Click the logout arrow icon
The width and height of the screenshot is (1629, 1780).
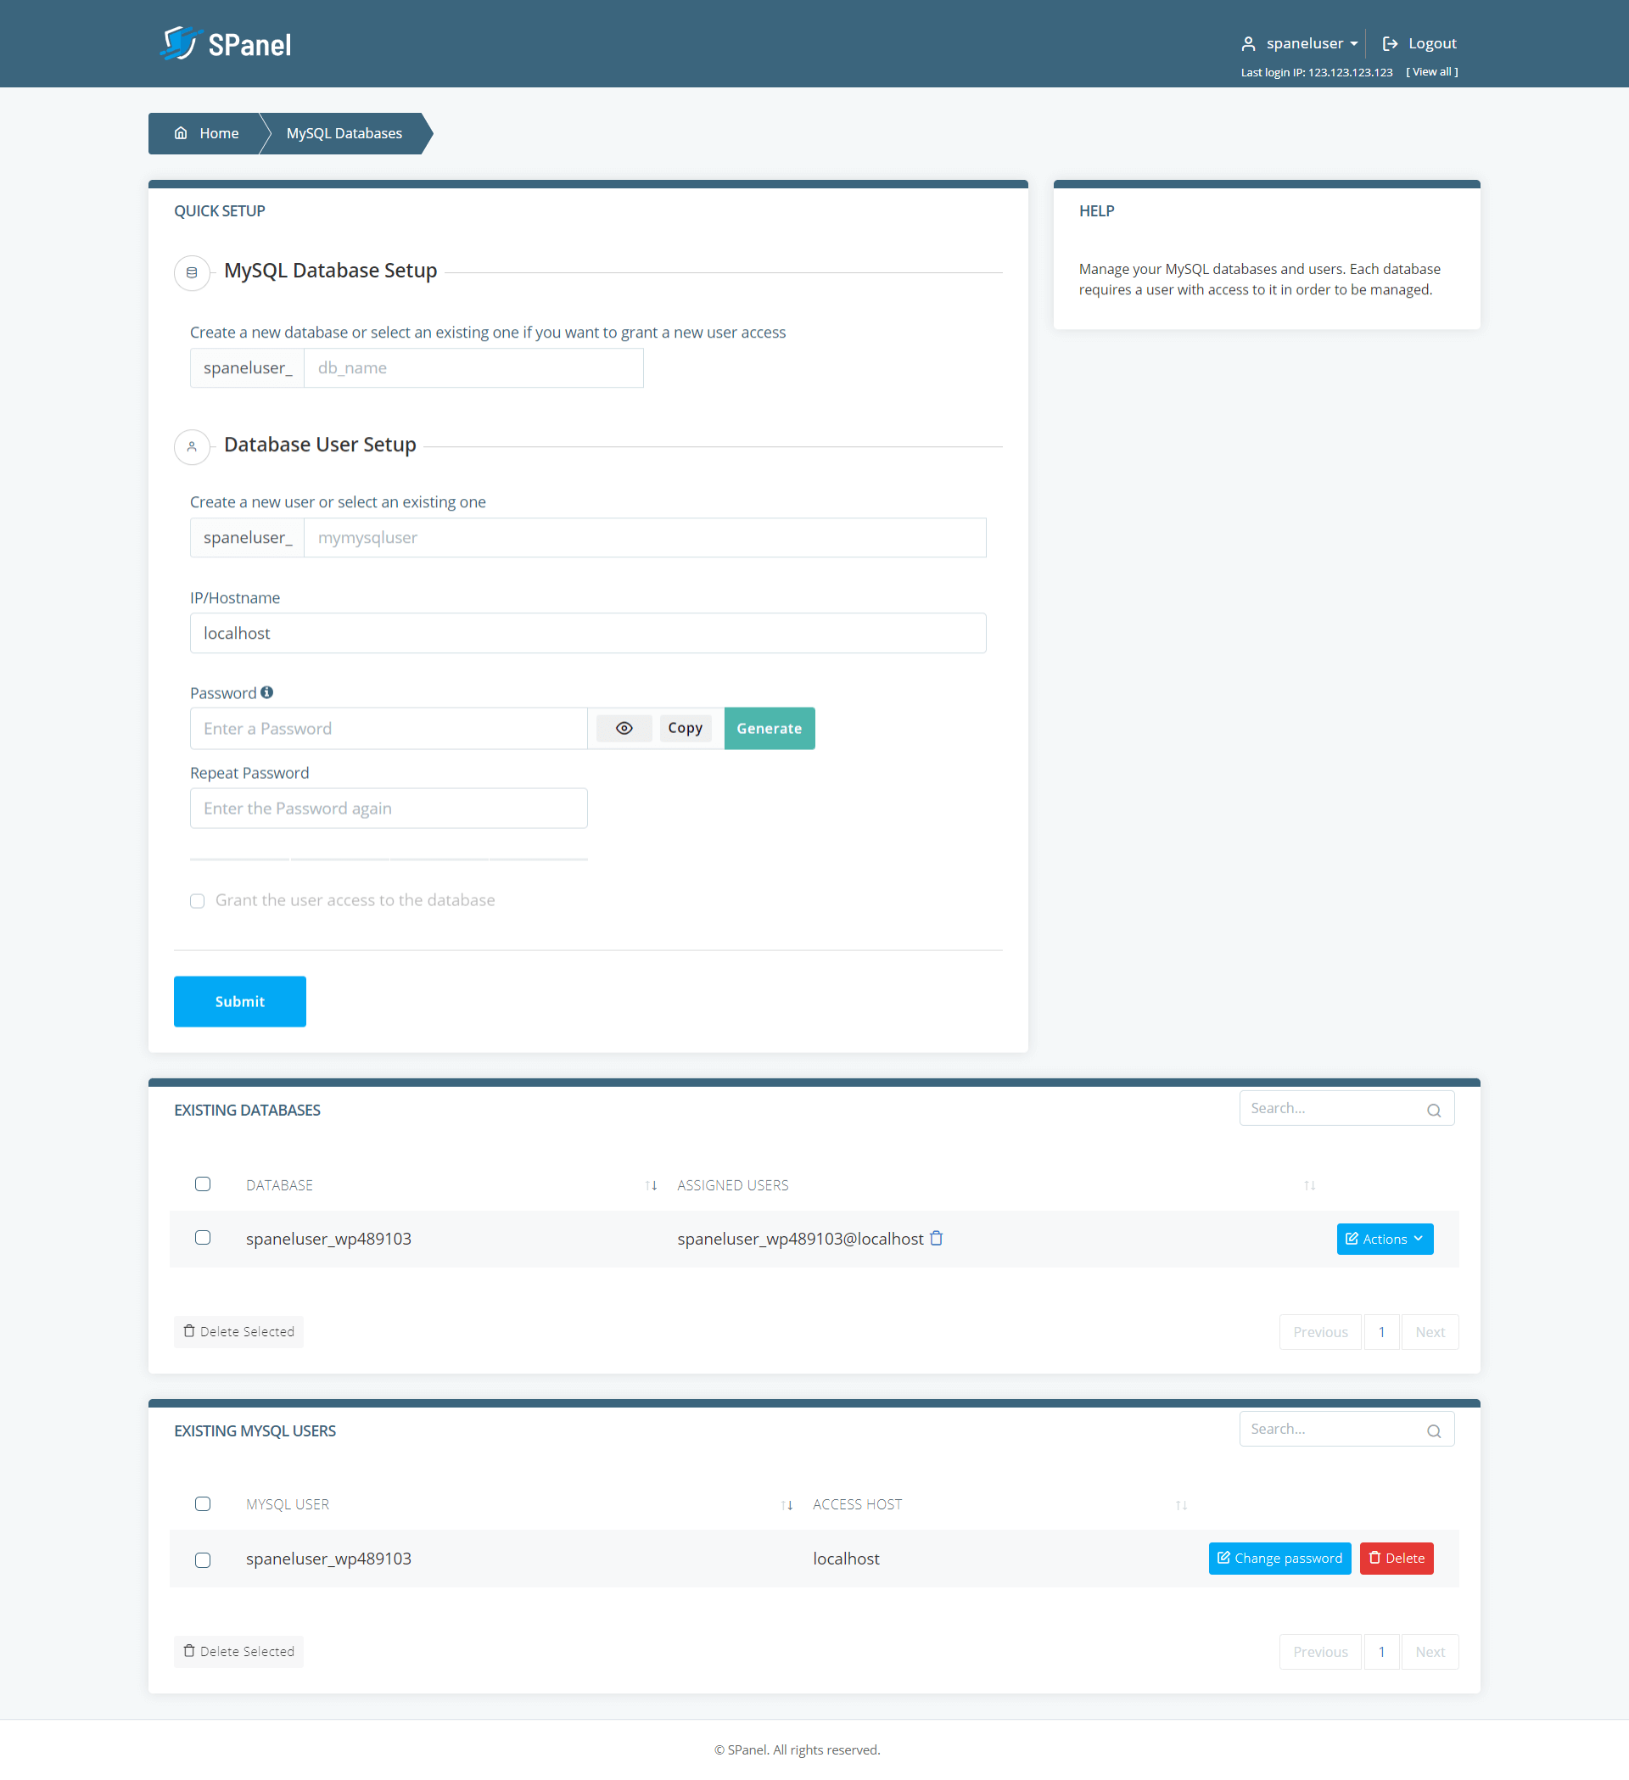pyautogui.click(x=1390, y=43)
